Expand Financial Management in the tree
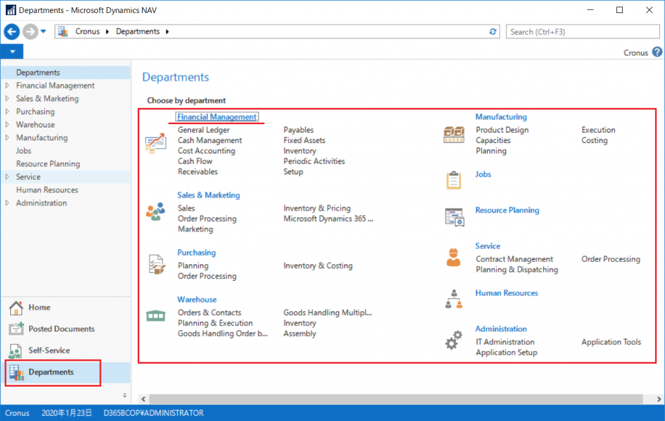Viewport: 665px width, 421px height. click(7, 85)
